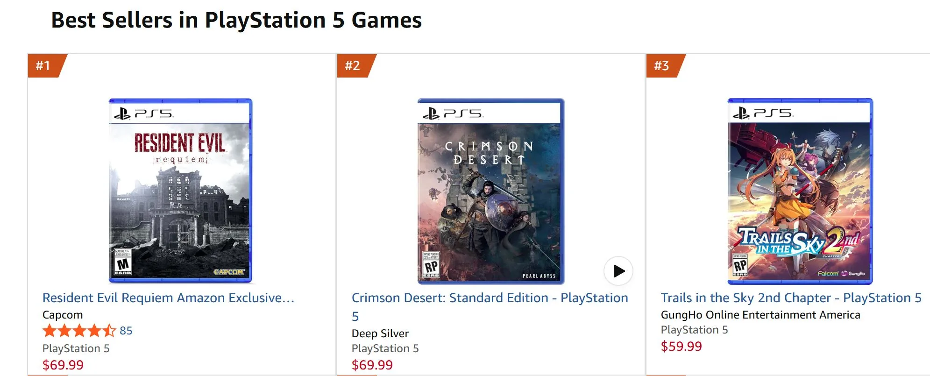Click the Best Sellers in PlayStation 5 Games heading

(x=235, y=20)
